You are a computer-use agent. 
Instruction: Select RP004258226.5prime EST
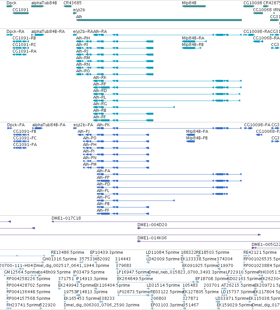pos(8,282)
